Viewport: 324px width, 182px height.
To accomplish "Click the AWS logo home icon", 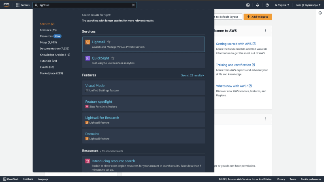I will 6,5.
